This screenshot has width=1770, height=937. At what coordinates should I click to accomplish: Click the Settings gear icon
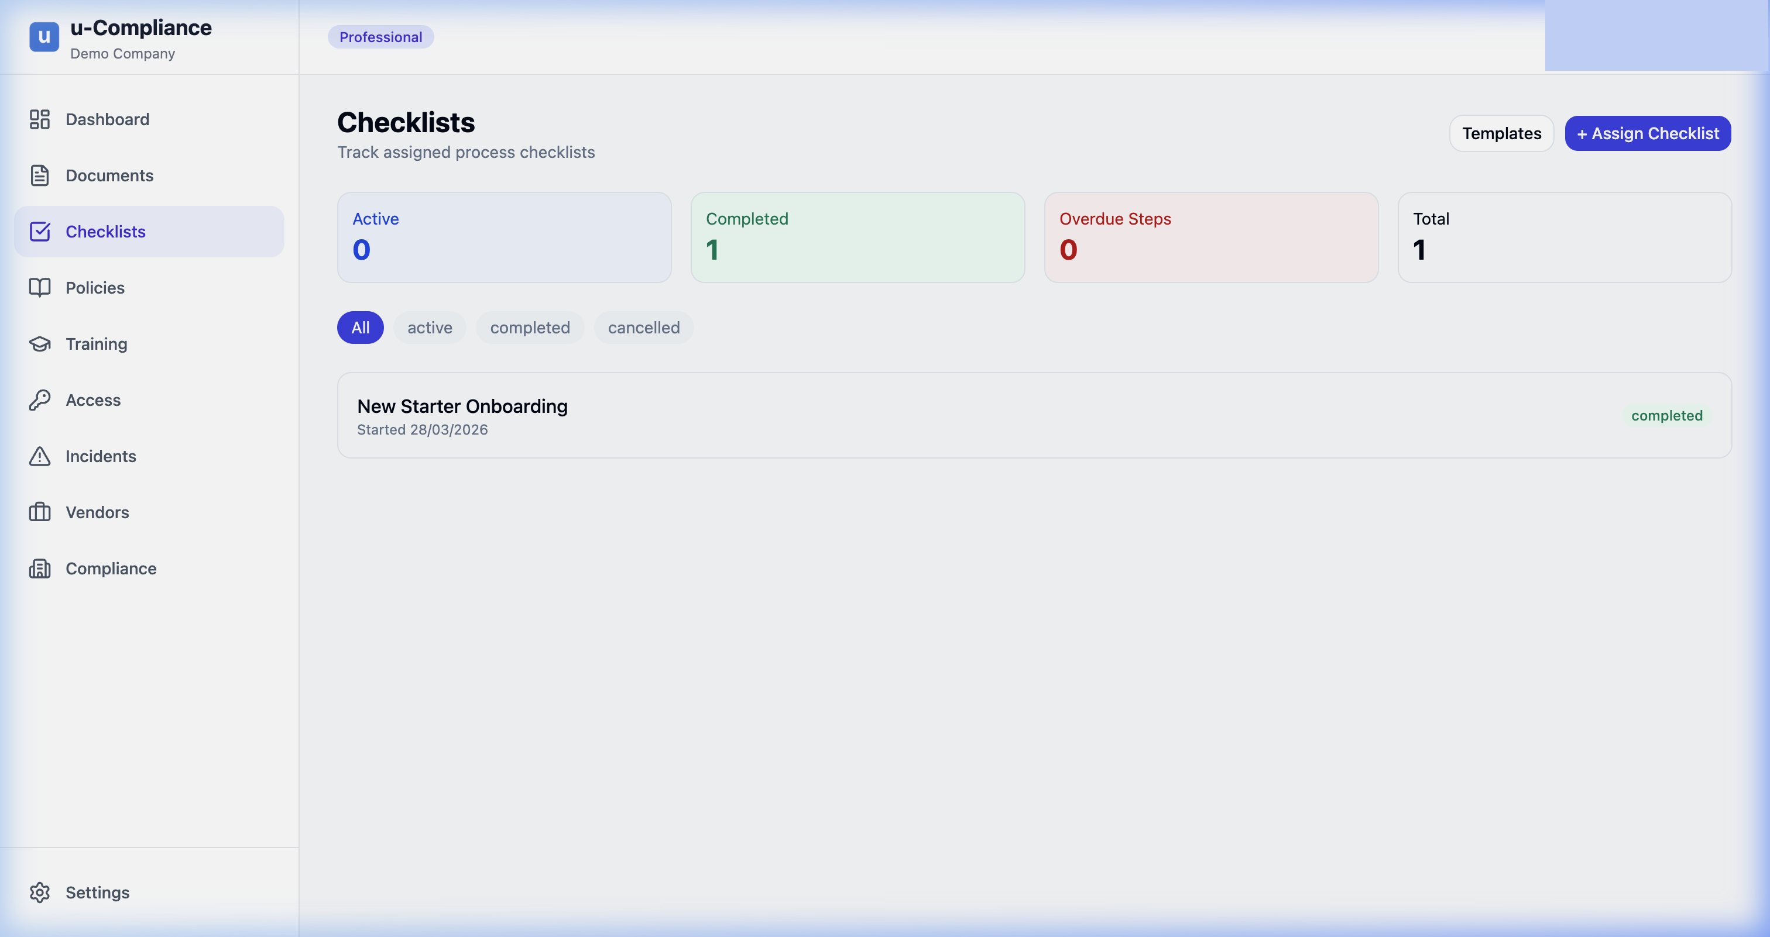[x=39, y=893]
